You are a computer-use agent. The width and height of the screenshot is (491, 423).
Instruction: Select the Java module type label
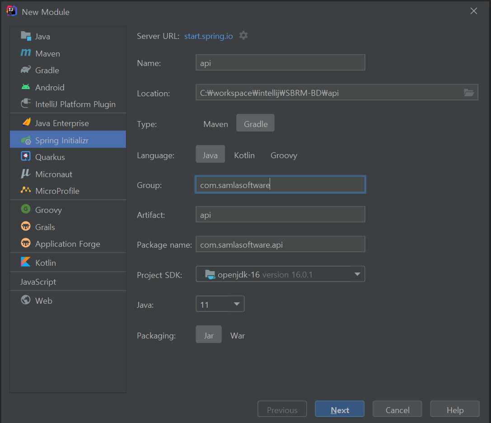coord(42,37)
